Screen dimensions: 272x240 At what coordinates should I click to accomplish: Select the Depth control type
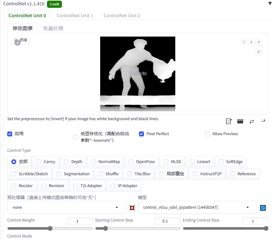pos(73,162)
